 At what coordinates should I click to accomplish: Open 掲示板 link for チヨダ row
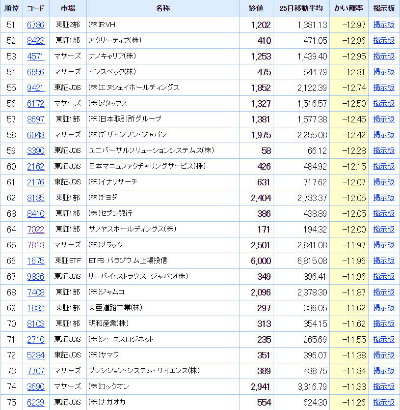click(384, 198)
